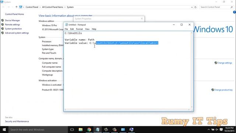Viewport: 236px width, 133px height.
Task: Open Remote settings link
Action: click(12, 25)
